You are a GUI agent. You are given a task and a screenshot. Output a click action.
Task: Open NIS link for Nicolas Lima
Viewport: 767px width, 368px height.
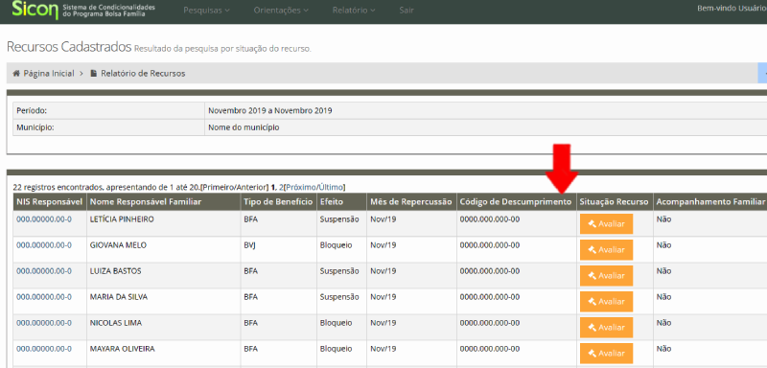point(44,323)
